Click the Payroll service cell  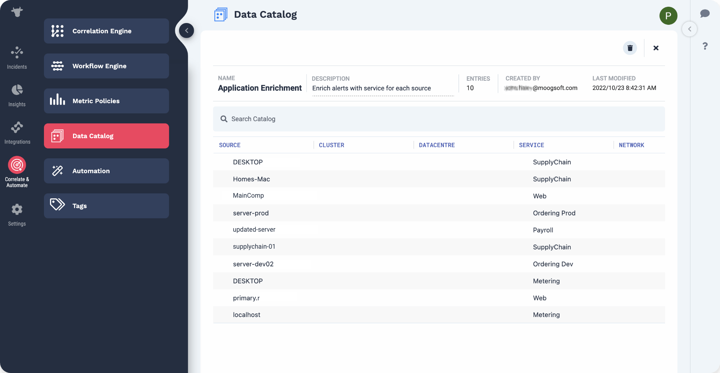click(x=543, y=230)
